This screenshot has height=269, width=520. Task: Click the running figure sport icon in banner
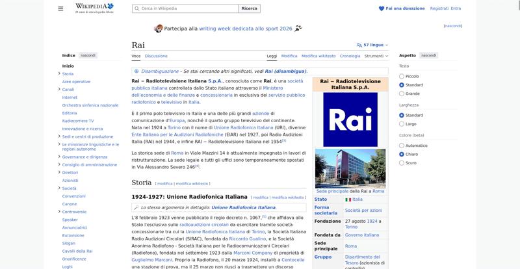[x=298, y=29]
